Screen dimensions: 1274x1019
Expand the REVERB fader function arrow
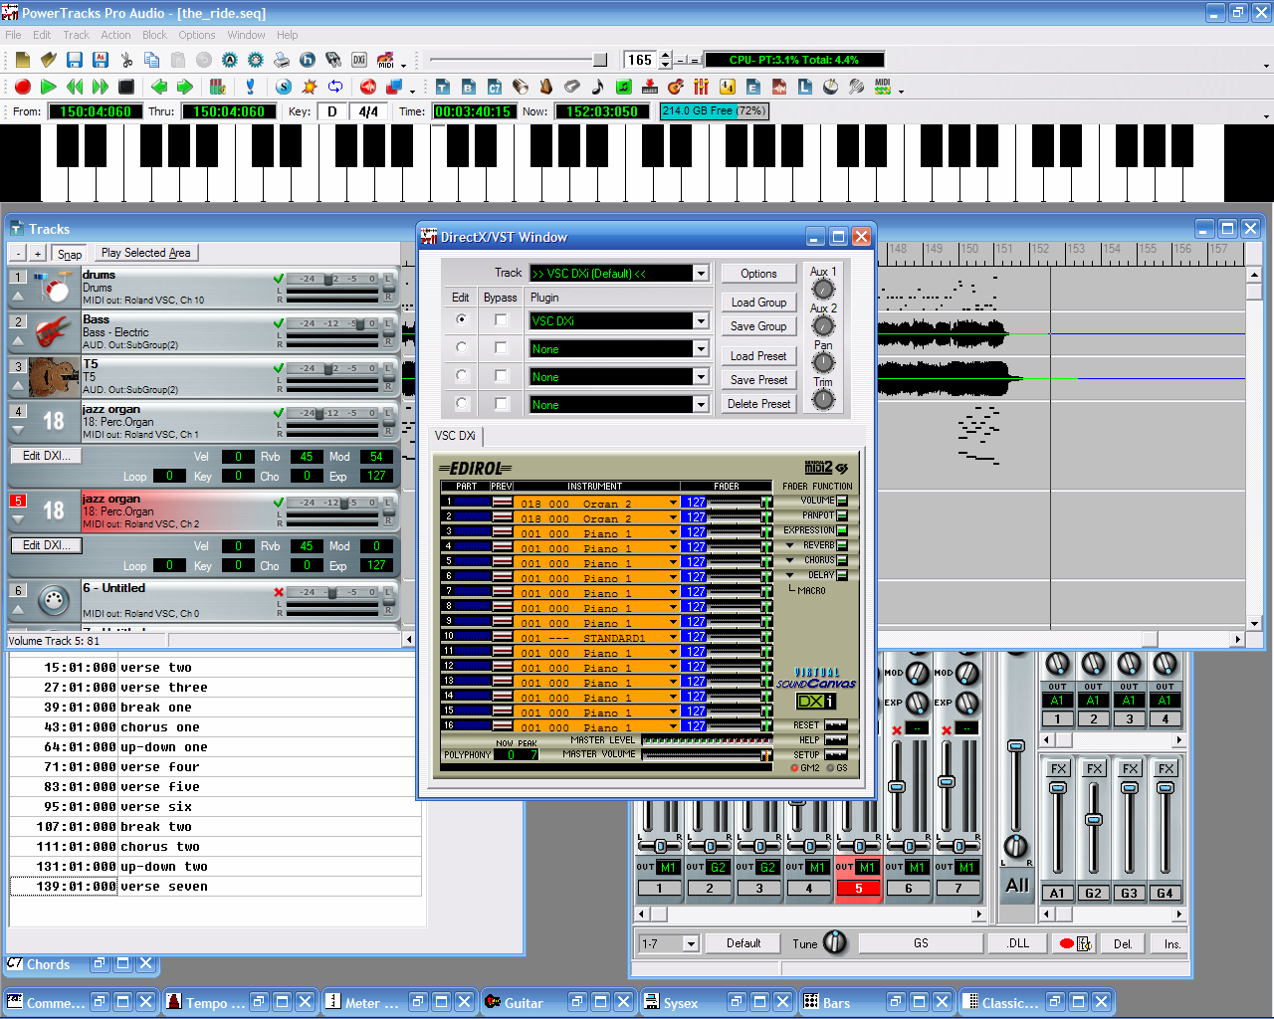coord(790,545)
